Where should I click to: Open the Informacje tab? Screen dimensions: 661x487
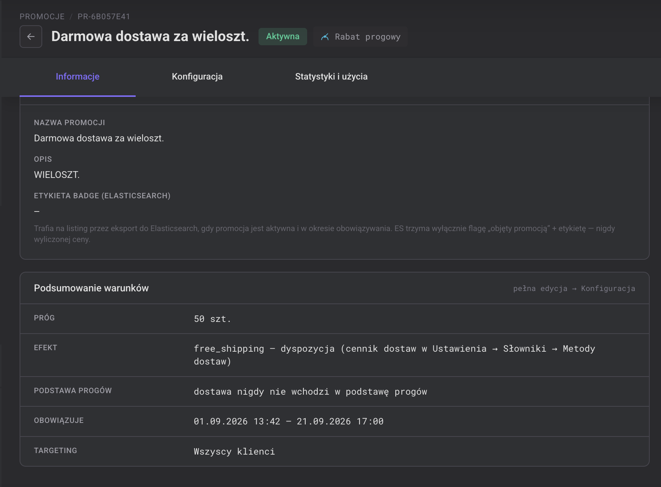pos(78,77)
